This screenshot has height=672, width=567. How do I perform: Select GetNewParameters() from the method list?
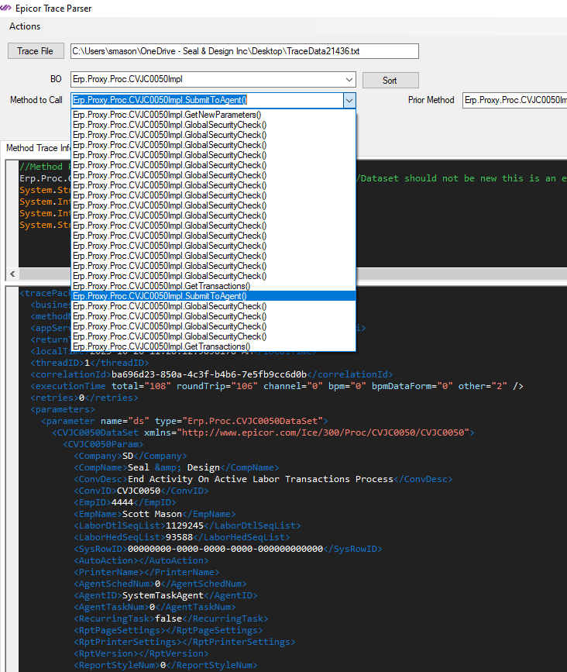point(167,115)
